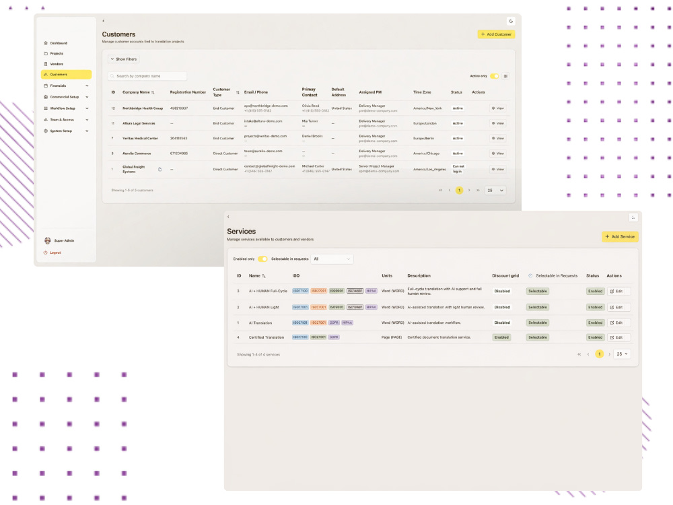Click the Michael Carter primary contact
The image size is (673, 505).
pyautogui.click(x=313, y=166)
